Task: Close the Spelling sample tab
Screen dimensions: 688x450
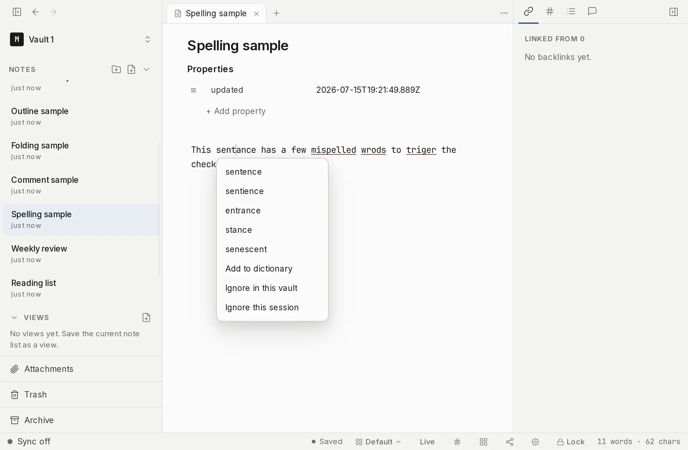Action: tap(256, 14)
